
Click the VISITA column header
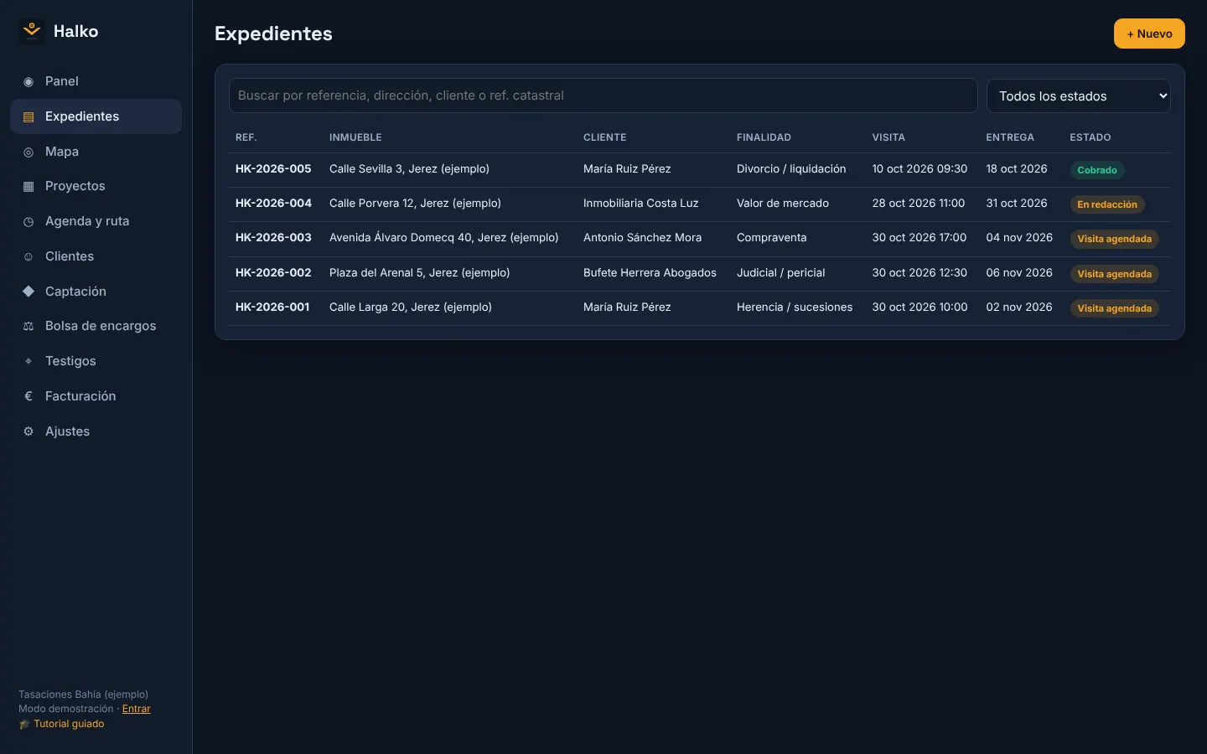click(888, 137)
